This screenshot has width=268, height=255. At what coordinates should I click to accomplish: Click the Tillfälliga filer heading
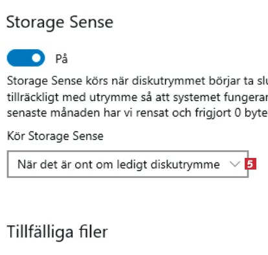point(57,232)
